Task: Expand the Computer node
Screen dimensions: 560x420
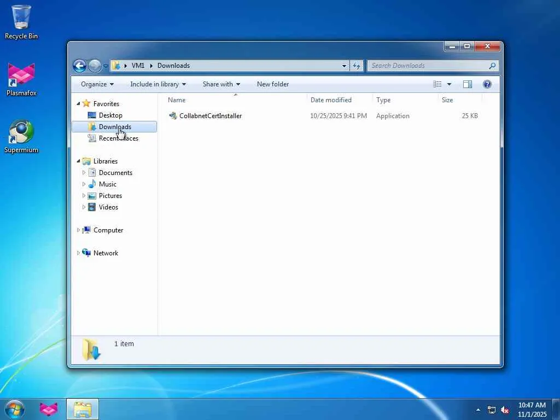Action: coord(78,230)
